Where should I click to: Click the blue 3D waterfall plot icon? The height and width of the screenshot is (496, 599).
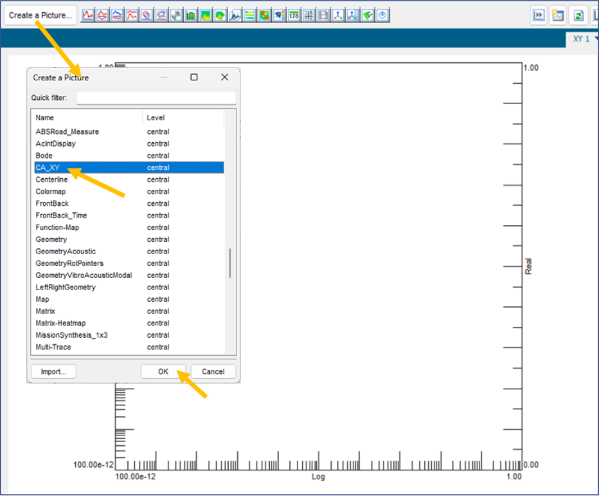(235, 15)
